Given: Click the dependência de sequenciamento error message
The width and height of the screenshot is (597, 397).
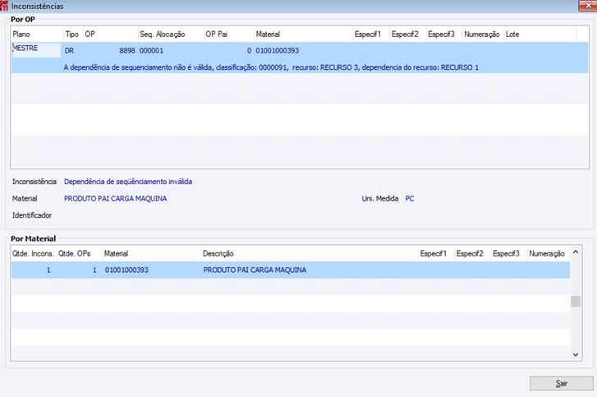Looking at the screenshot, I should pos(271,67).
